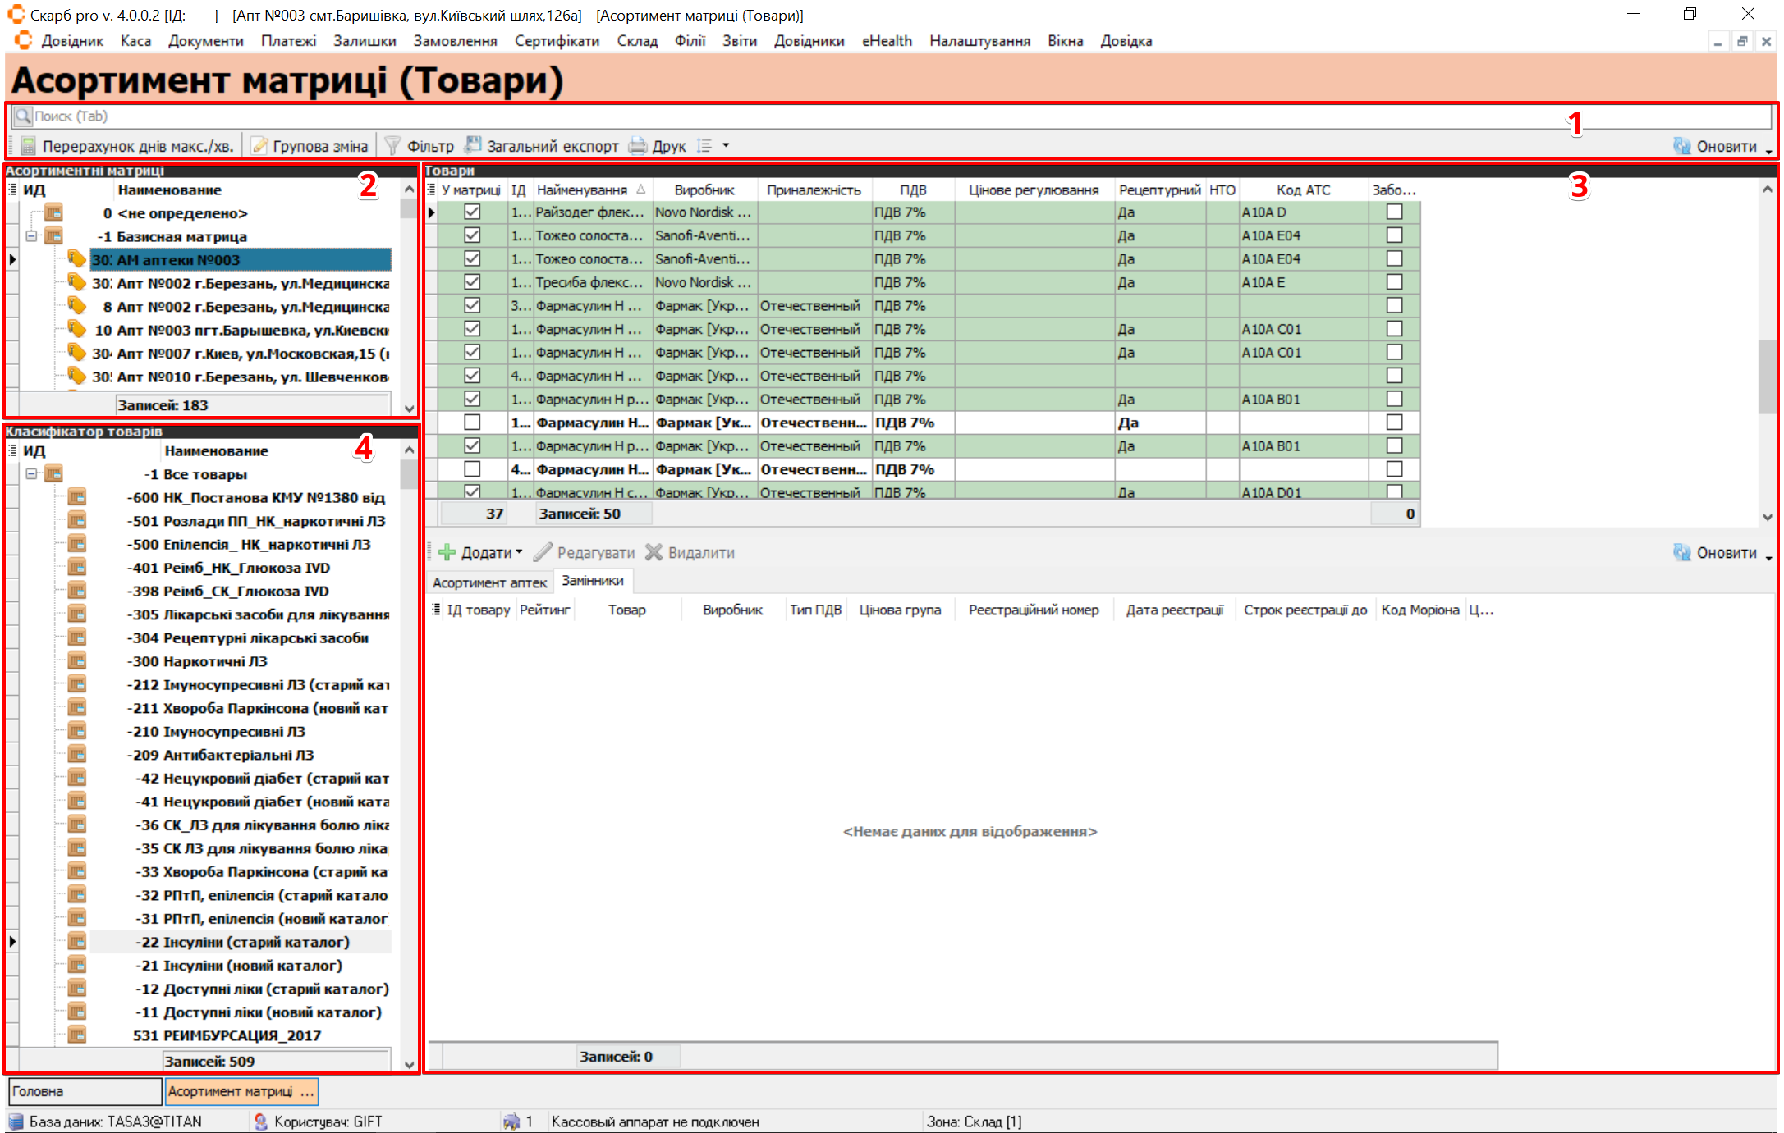Screen dimensions: 1784x1133
Task: Click the green plus Додати icon
Action: (x=447, y=552)
